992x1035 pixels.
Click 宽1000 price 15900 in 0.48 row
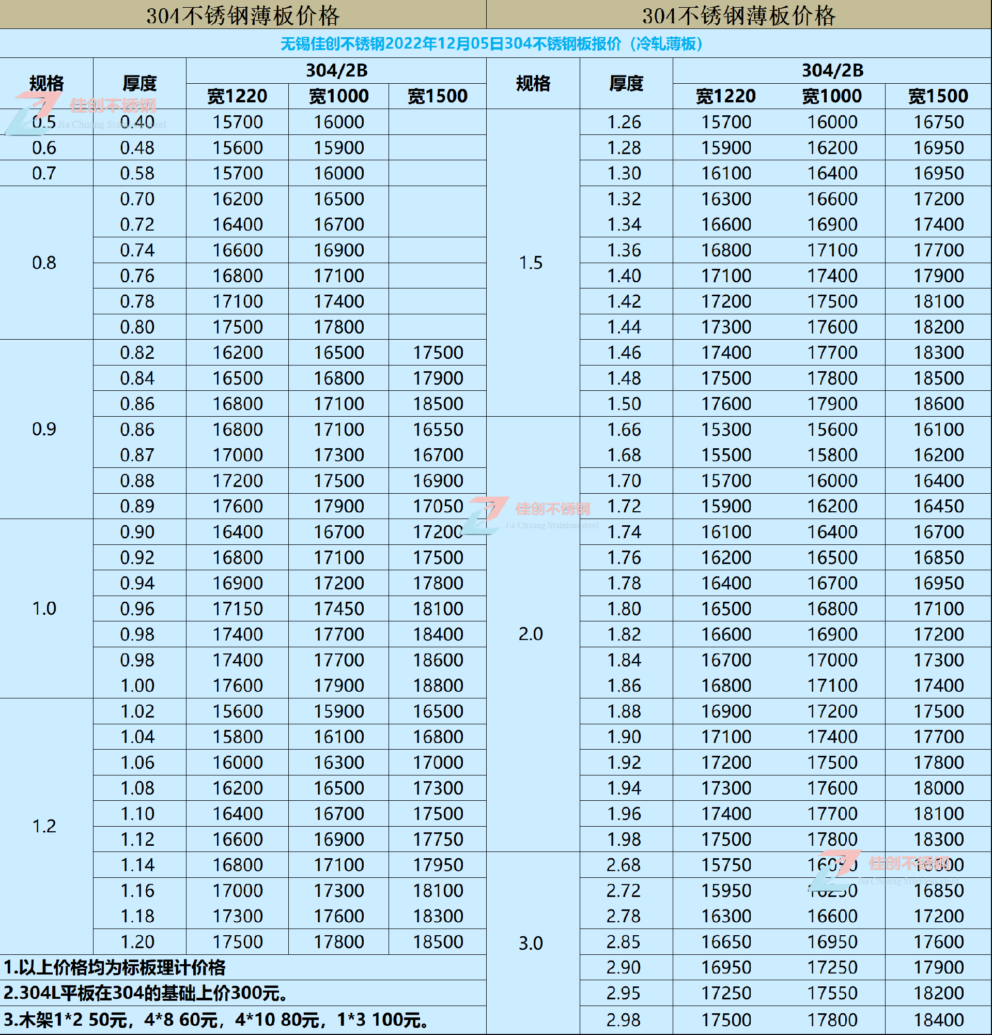pos(339,148)
